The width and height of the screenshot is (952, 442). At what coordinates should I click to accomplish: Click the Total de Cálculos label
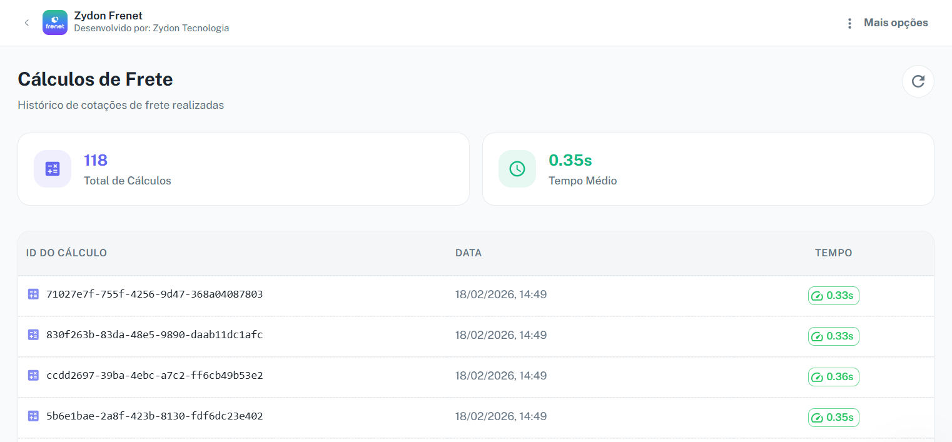(128, 181)
